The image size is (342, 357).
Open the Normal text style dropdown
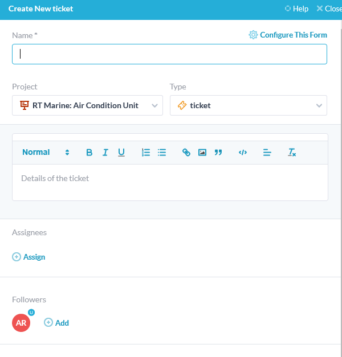click(x=46, y=153)
